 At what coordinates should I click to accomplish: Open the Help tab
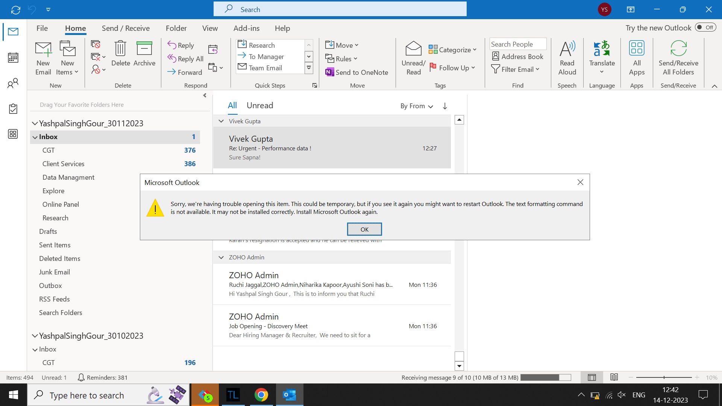282,28
